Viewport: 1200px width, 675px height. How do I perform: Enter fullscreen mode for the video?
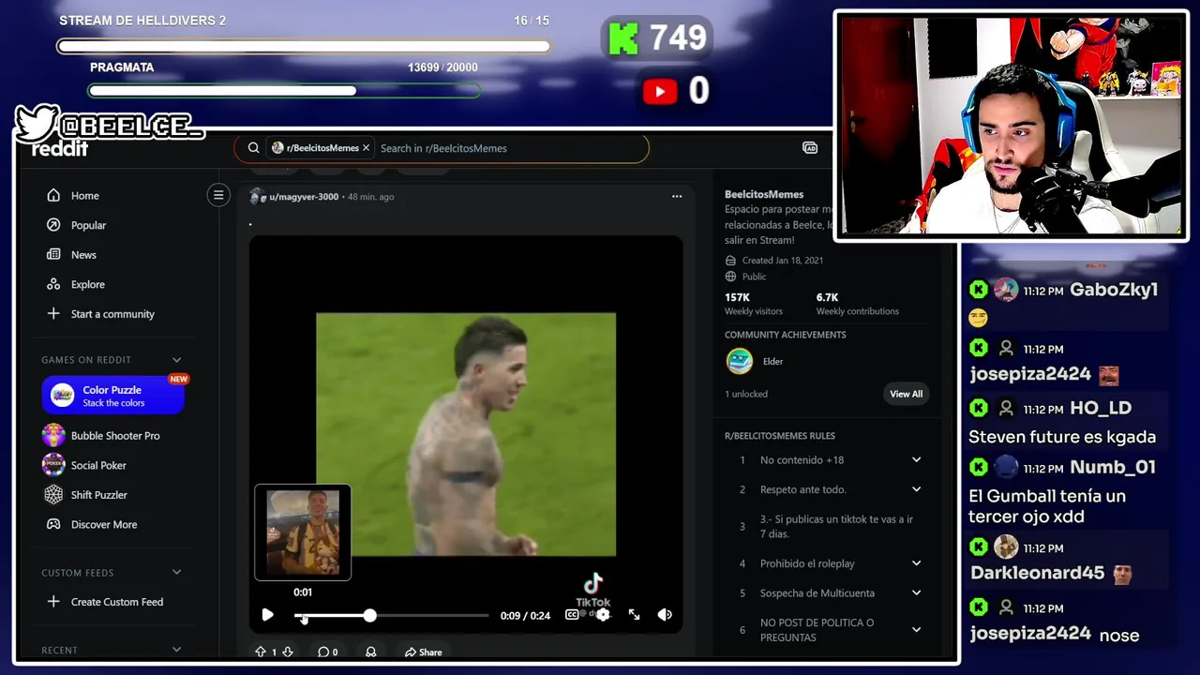click(635, 615)
